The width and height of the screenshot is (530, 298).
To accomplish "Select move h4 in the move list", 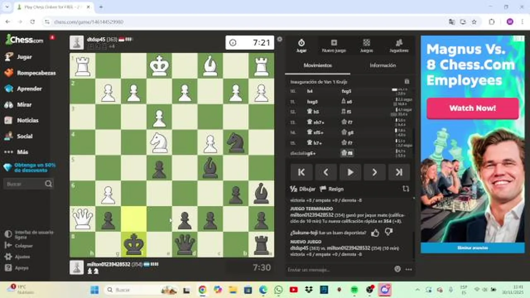I will tap(310, 91).
